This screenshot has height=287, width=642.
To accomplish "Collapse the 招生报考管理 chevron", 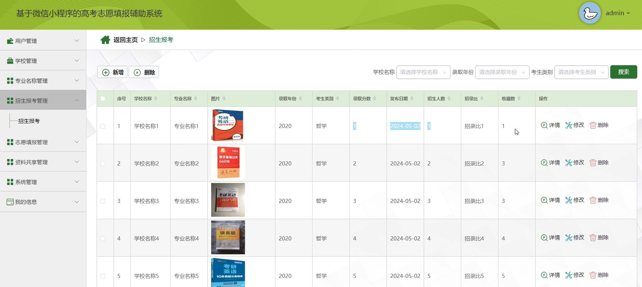I will click(x=77, y=100).
